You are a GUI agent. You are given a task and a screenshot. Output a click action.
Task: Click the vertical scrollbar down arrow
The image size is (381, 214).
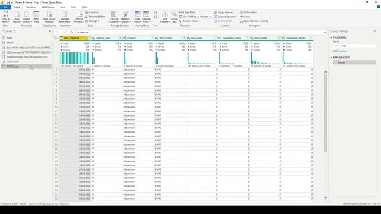(326, 197)
